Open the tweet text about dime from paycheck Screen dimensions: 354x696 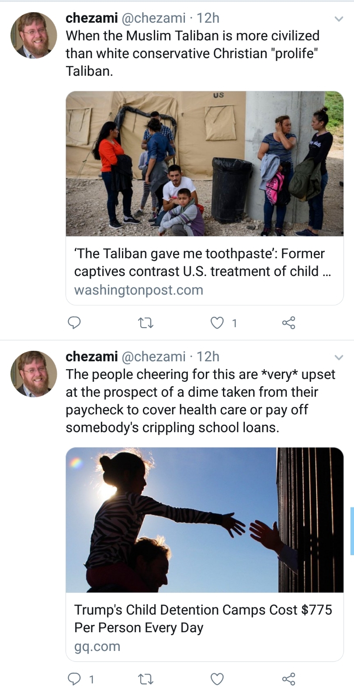point(201,401)
